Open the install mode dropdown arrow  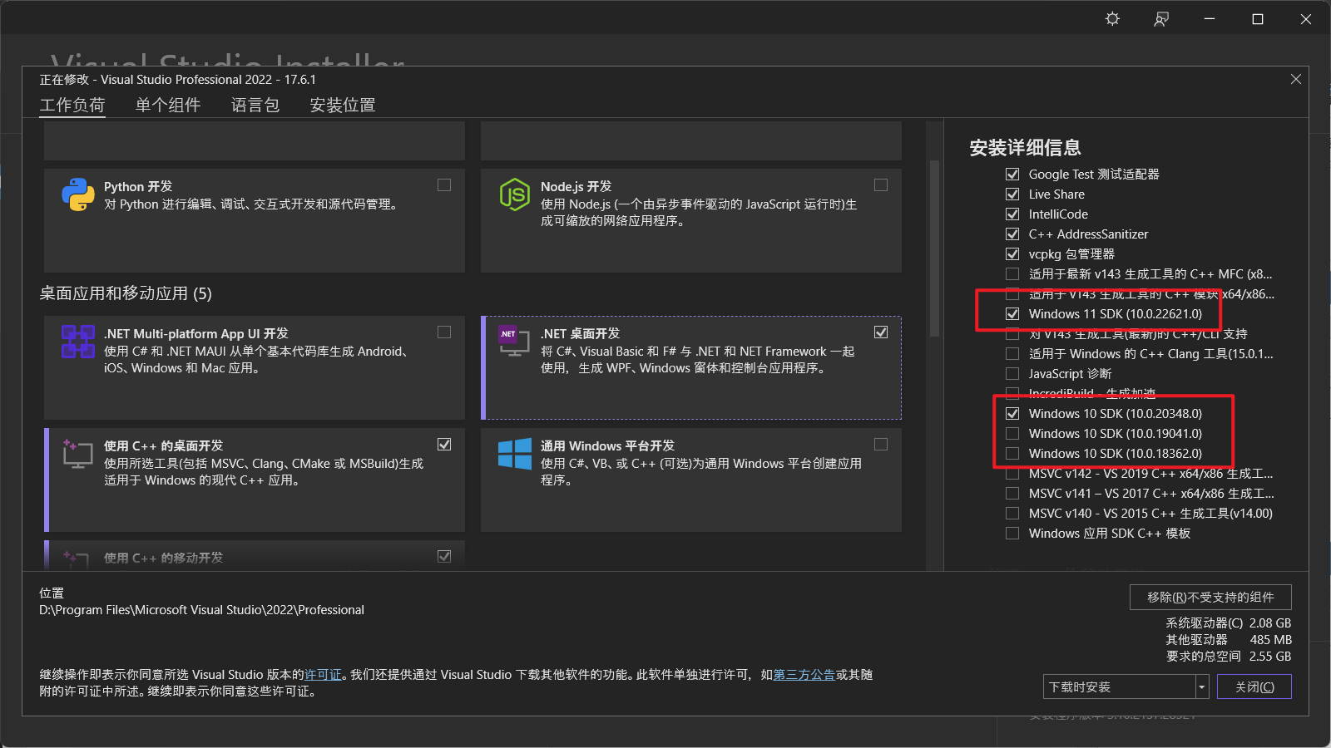coord(1202,687)
